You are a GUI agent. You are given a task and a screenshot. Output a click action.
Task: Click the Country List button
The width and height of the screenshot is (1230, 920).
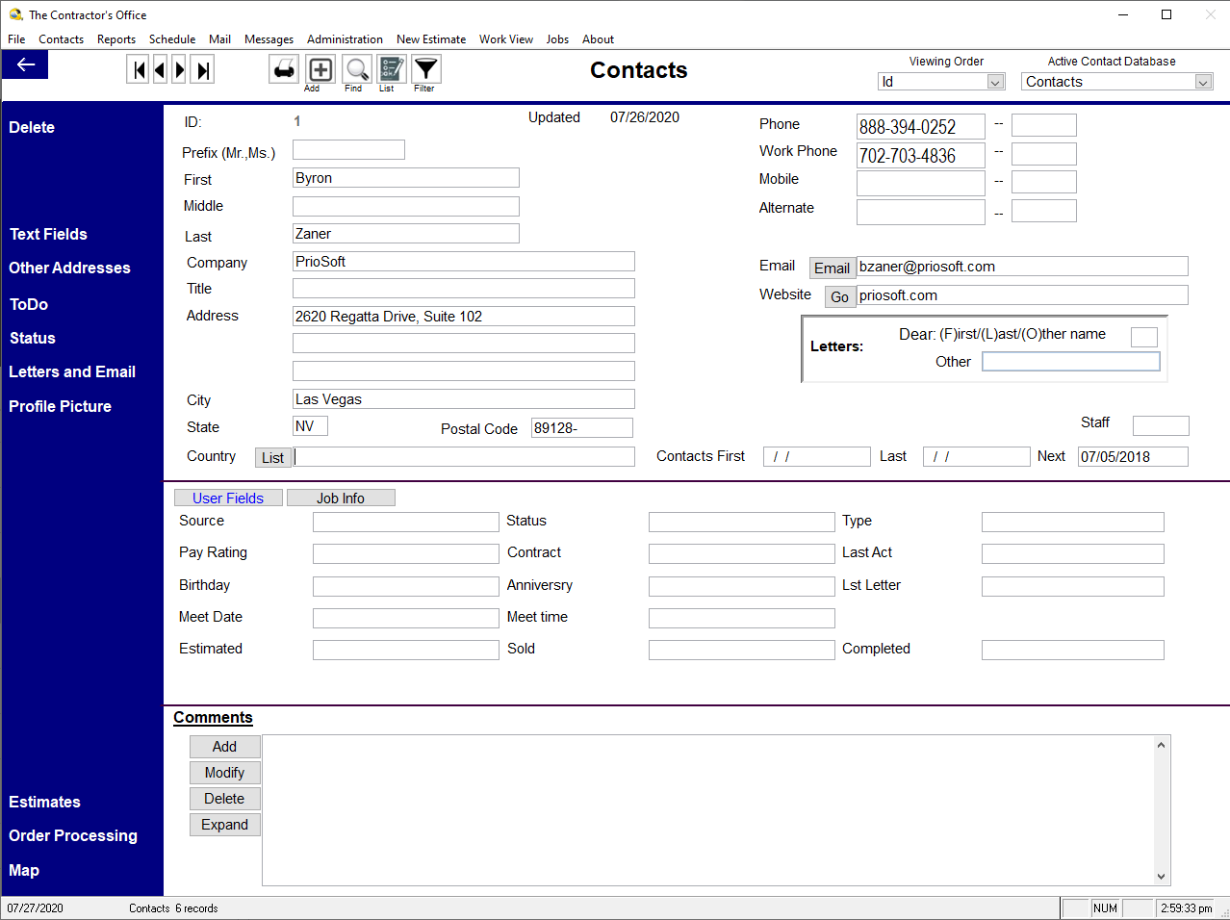pyautogui.click(x=272, y=458)
